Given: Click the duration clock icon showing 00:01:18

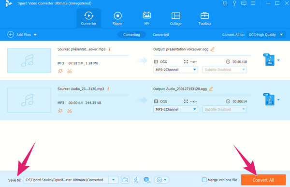Looking at the screenshot, I should click(x=228, y=62).
